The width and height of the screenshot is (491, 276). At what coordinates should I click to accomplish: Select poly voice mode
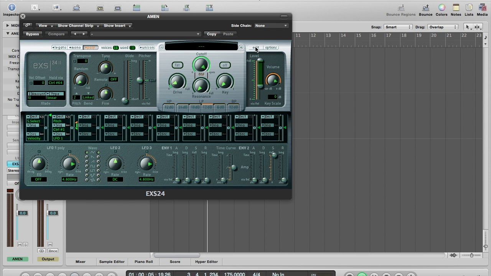(90, 48)
